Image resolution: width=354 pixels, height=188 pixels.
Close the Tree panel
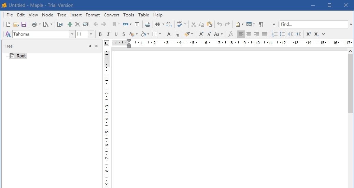(96, 46)
